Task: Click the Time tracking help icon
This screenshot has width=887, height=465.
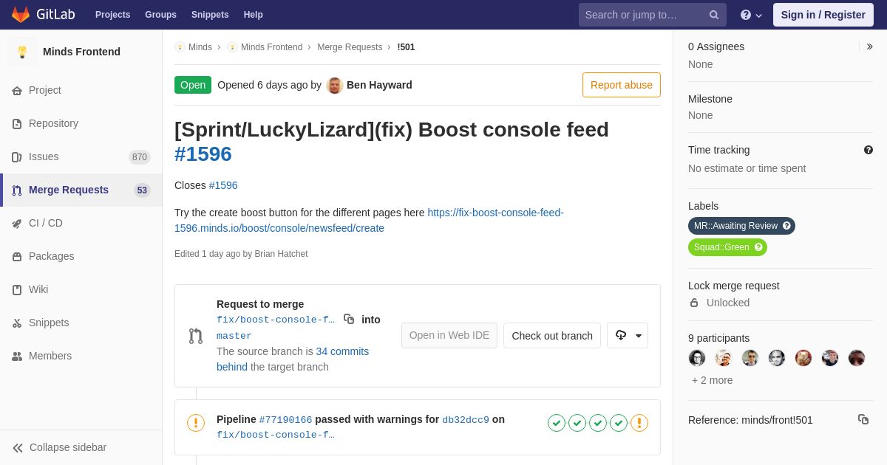Action: (x=869, y=150)
